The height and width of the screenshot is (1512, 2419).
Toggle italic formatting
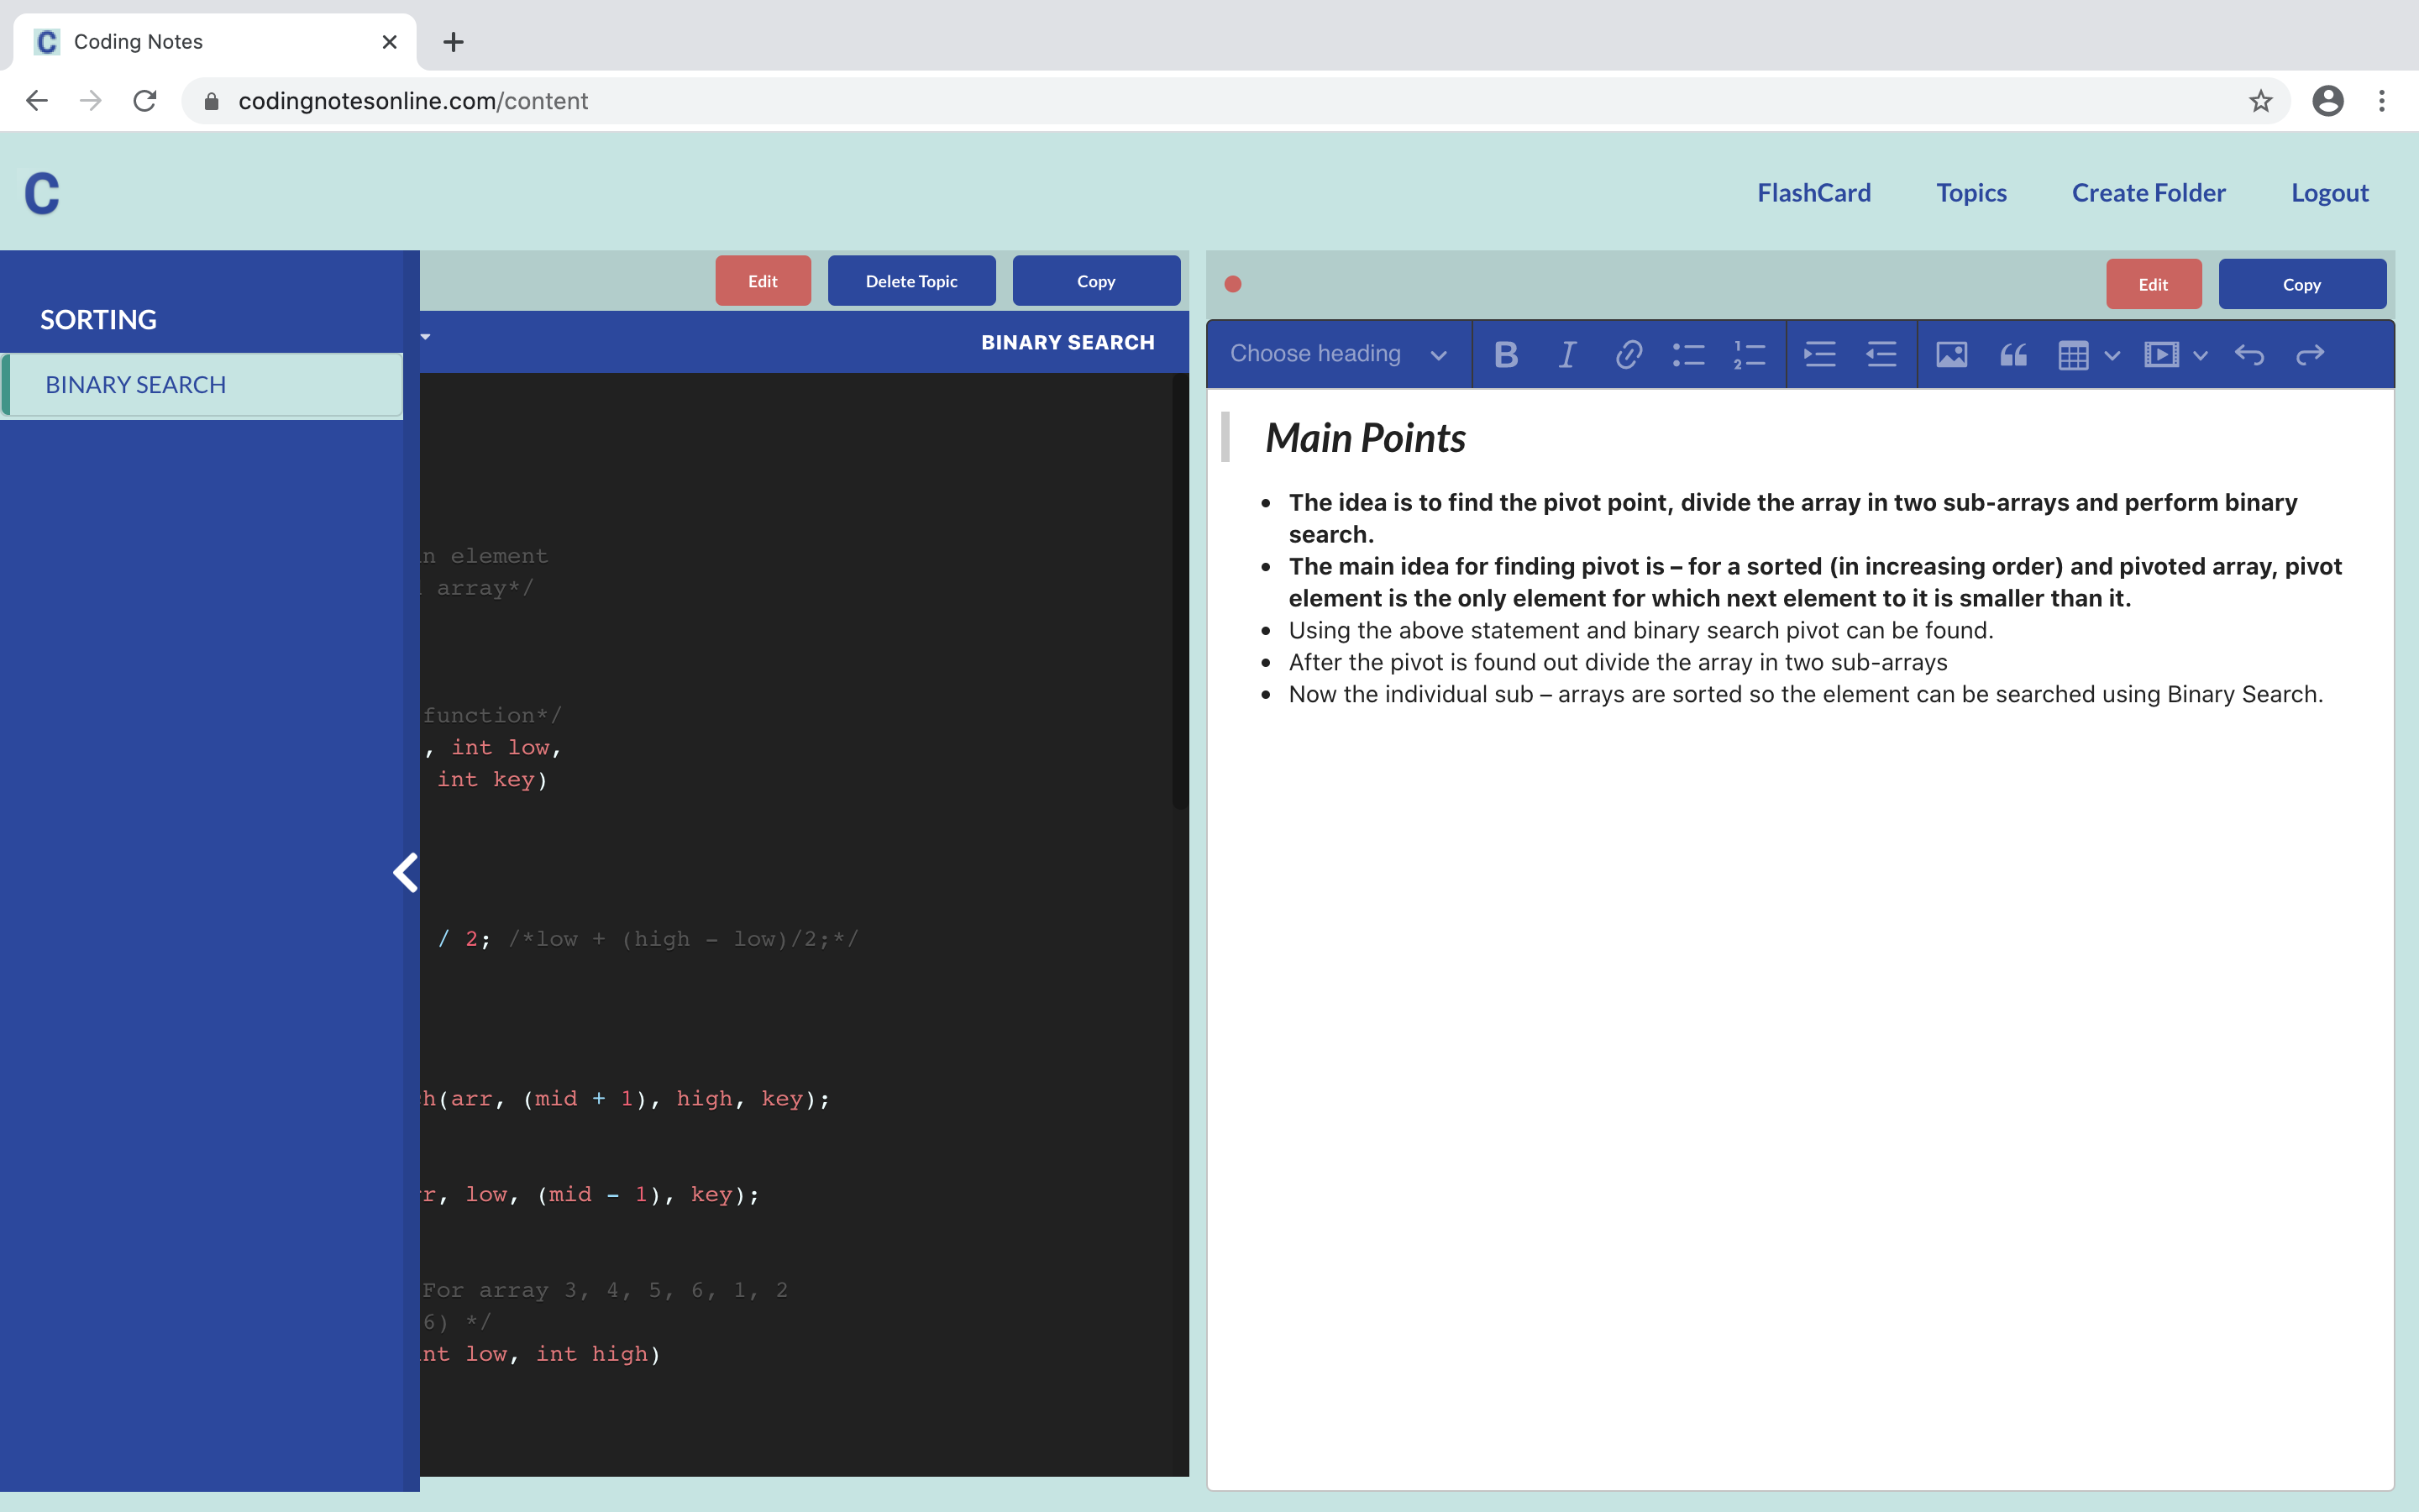pos(1566,353)
